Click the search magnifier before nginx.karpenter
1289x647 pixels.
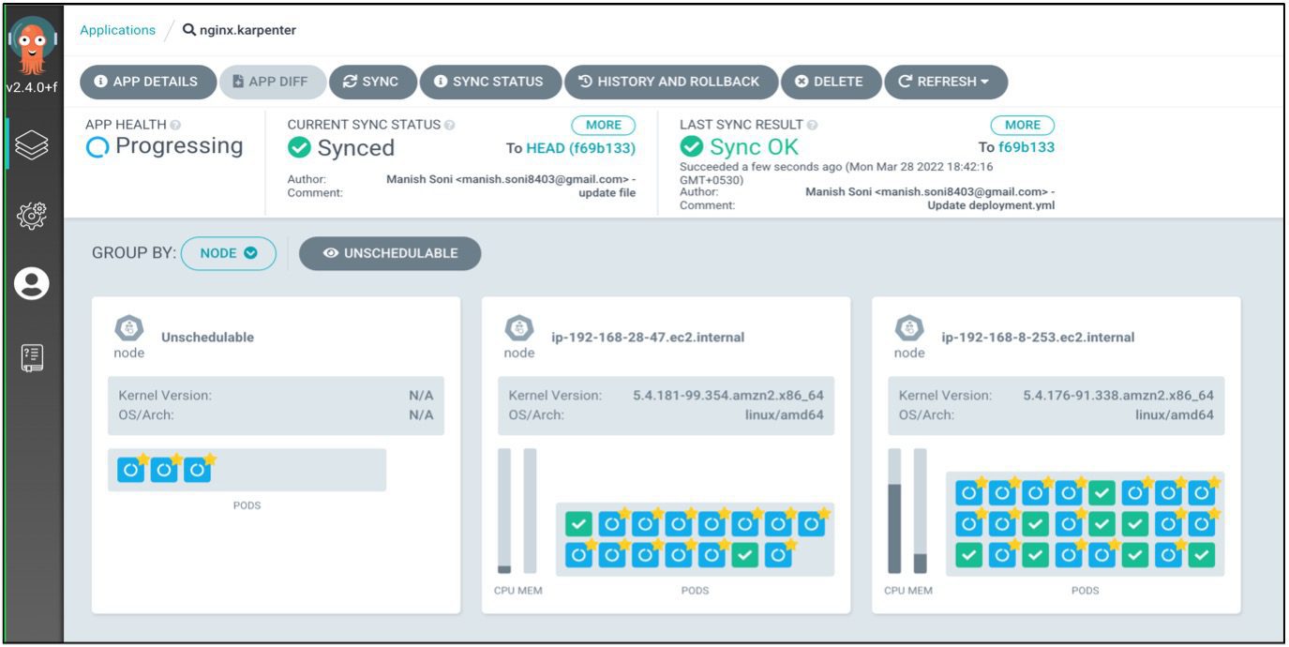(189, 30)
